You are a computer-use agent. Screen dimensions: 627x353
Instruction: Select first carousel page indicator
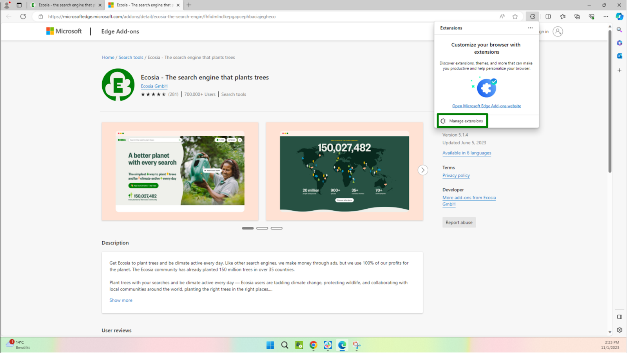(x=248, y=228)
